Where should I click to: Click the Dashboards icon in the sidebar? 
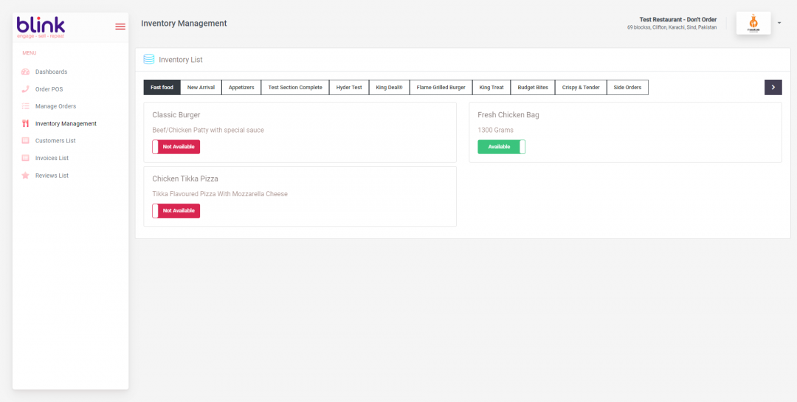25,72
